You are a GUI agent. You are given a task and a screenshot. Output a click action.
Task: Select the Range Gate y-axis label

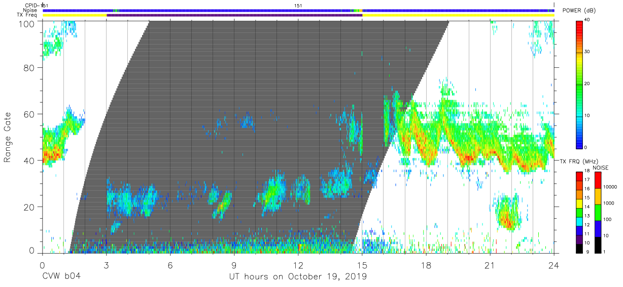(8, 138)
